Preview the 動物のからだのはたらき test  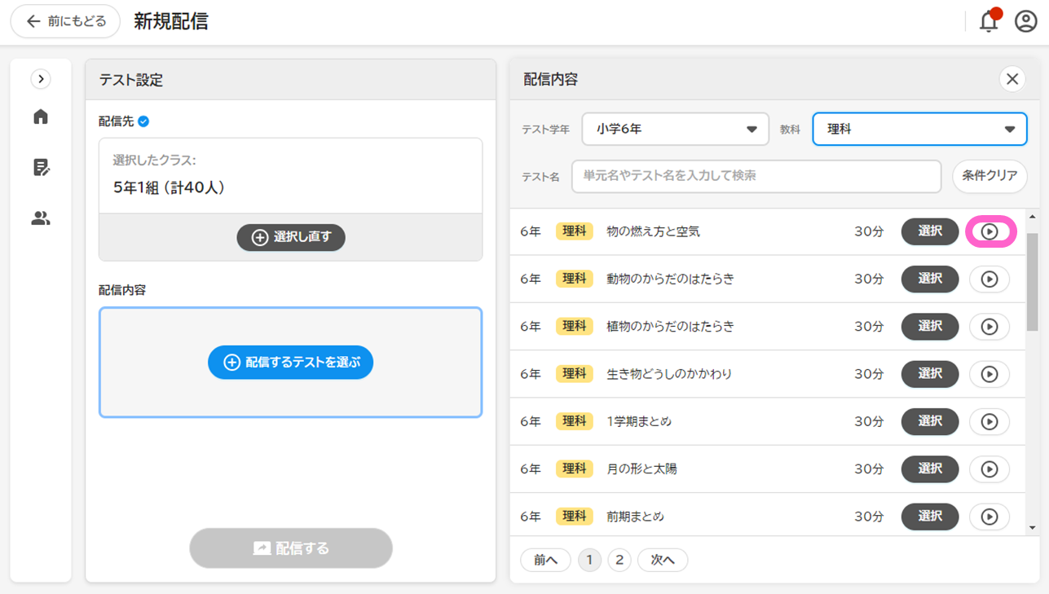point(989,279)
